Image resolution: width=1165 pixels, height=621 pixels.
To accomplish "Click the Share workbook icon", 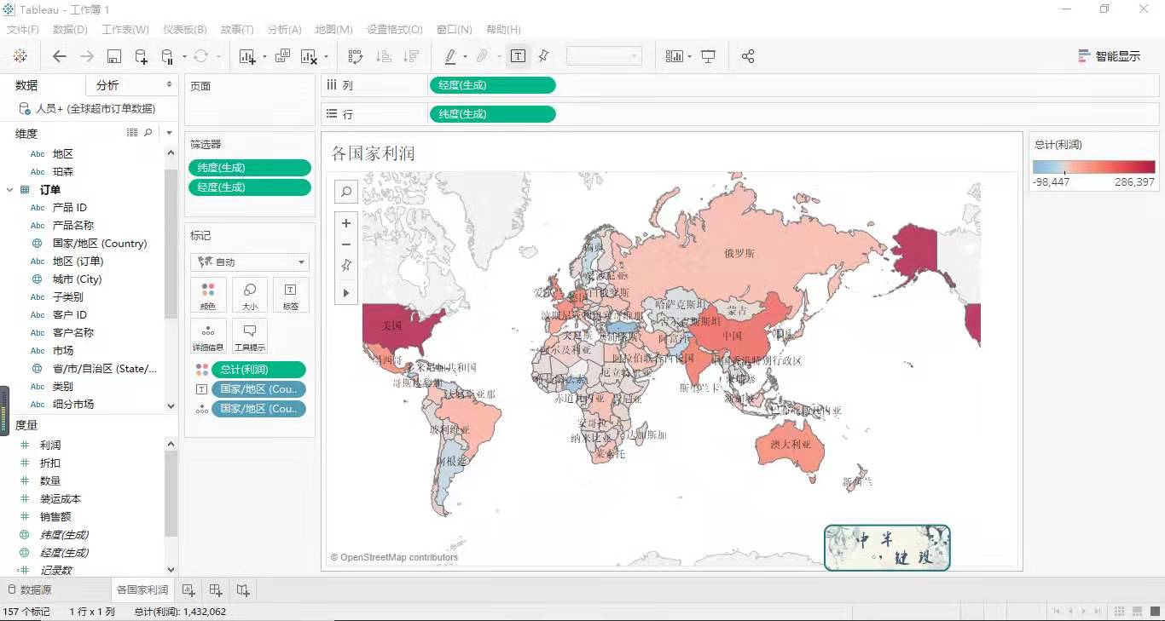I will click(748, 56).
